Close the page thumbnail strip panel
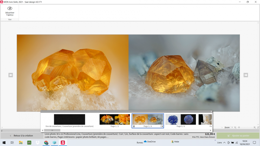260x146 pixels. click(211, 112)
